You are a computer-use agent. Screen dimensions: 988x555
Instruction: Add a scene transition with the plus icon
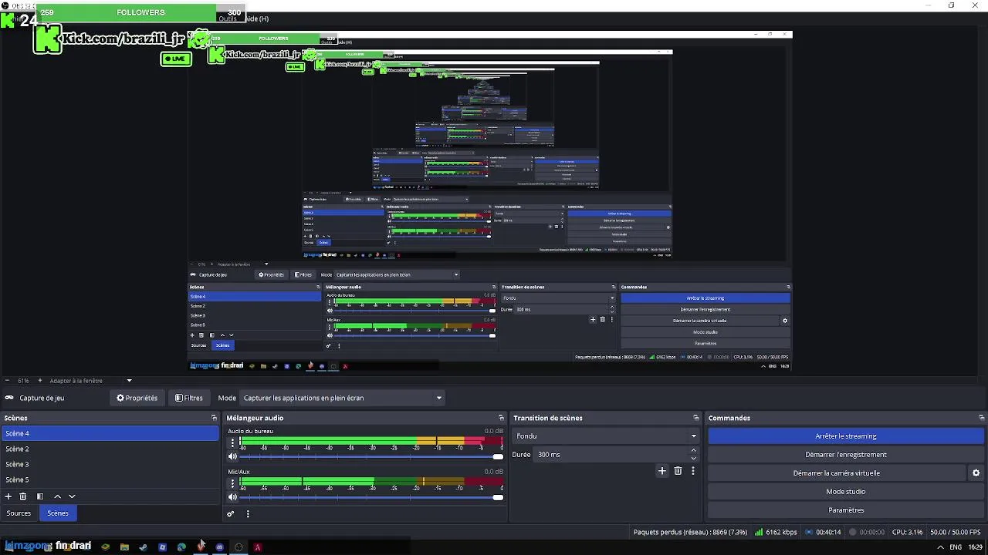(661, 471)
